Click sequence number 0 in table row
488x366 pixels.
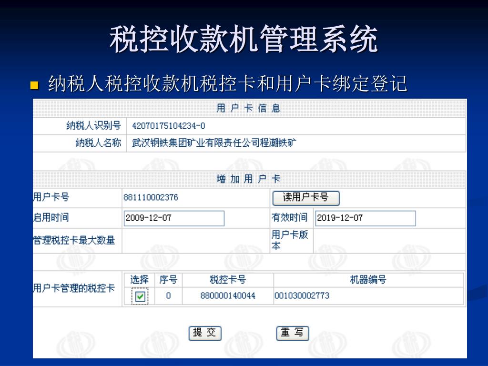pos(168,295)
